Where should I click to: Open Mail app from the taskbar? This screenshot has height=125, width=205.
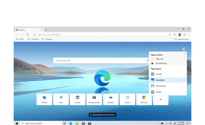click(x=83, y=123)
